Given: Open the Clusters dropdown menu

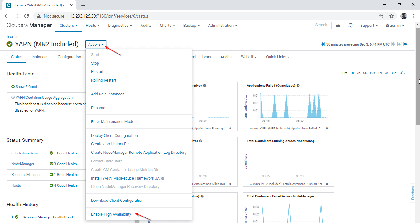Looking at the screenshot, I should 68,26.
